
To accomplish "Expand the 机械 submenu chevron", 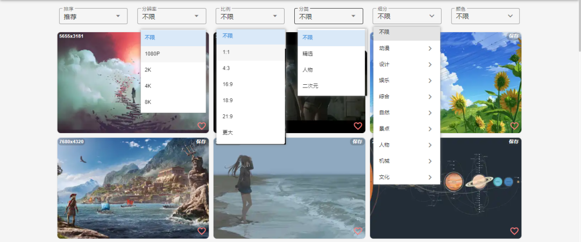I will coord(430,161).
